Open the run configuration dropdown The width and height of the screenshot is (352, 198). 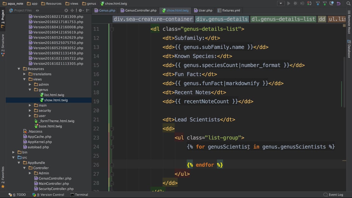(281, 3)
